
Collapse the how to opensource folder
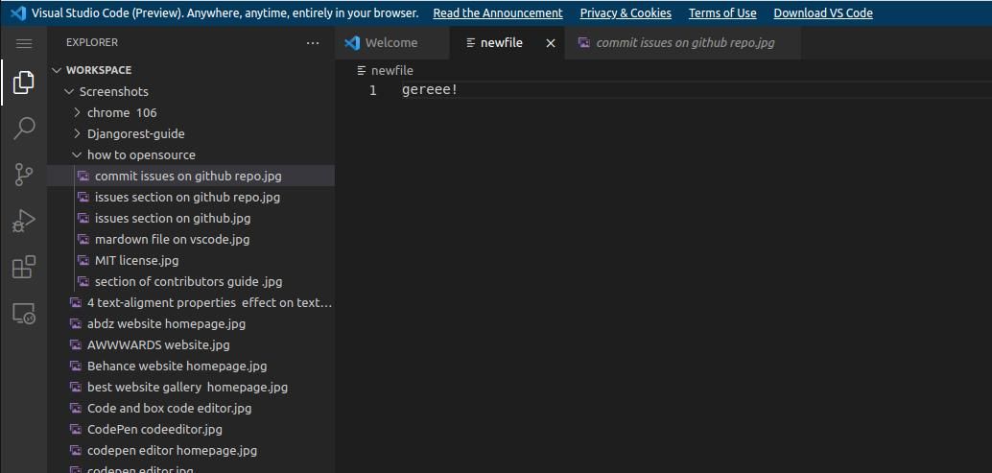[77, 154]
